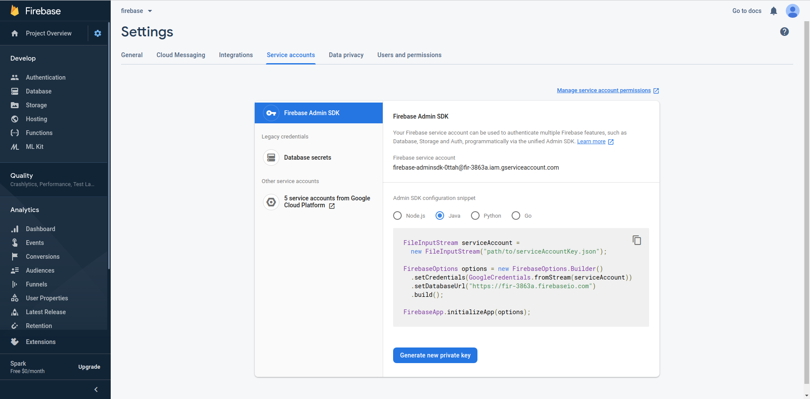Copy the Admin SDK code snippet
The height and width of the screenshot is (399, 810).
point(637,240)
